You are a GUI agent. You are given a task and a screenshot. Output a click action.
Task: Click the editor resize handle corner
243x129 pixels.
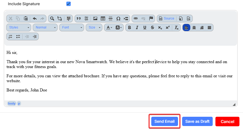234,105
